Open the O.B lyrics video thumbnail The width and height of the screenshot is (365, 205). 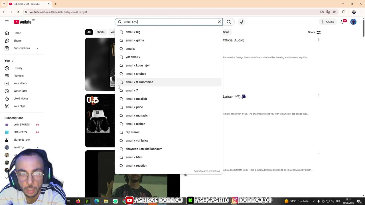point(100,121)
